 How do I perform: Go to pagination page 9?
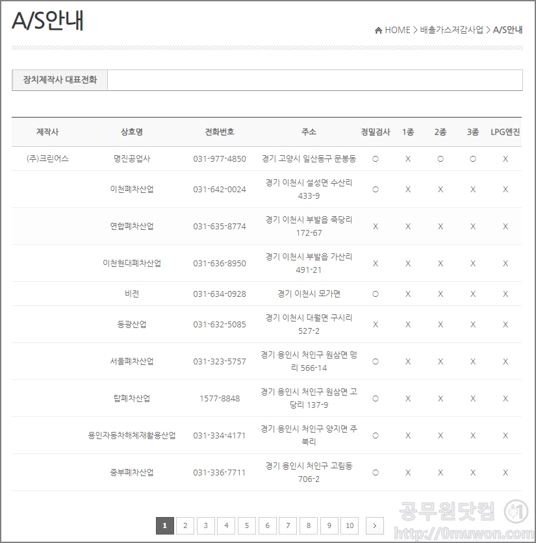click(329, 525)
